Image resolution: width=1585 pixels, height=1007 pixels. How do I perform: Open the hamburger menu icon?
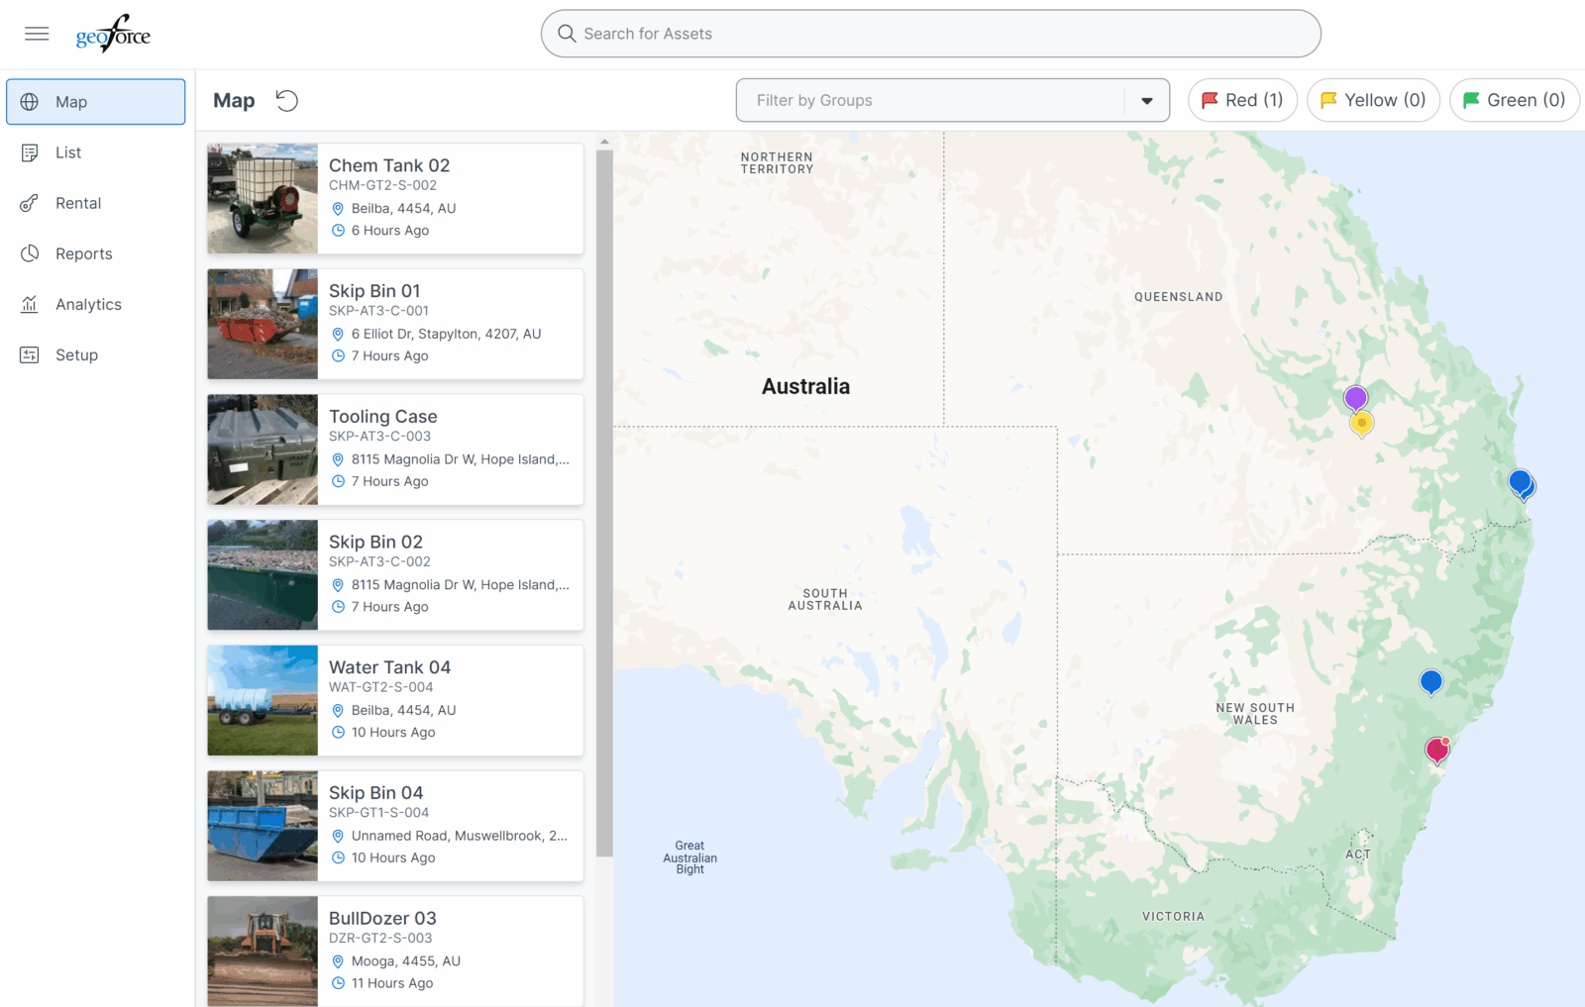click(x=37, y=34)
